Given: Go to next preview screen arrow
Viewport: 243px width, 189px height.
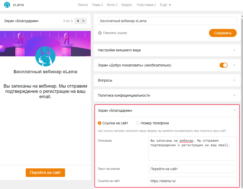Looking at the screenshot, I should [x=84, y=21].
